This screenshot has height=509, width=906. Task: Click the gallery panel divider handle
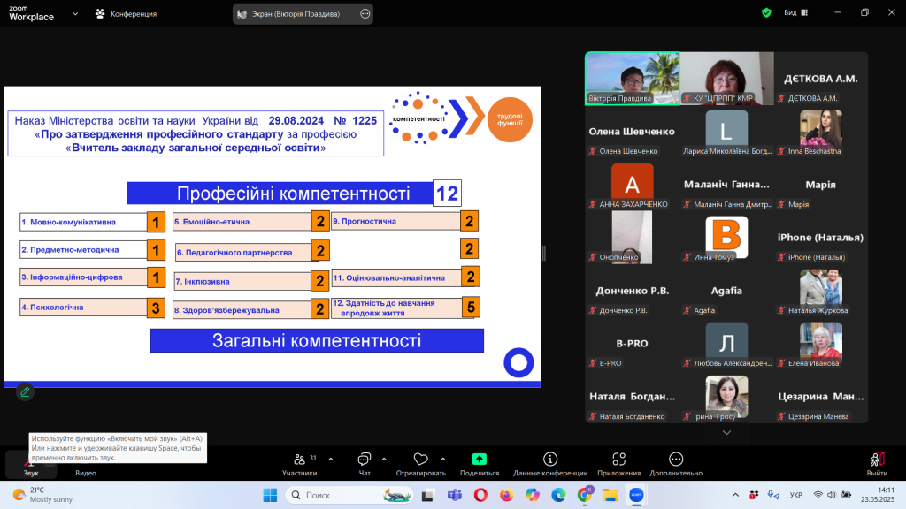tap(543, 254)
